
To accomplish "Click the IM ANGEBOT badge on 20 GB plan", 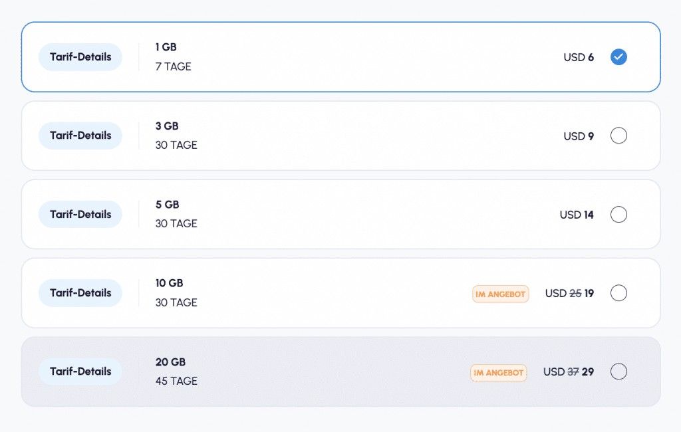I will click(x=498, y=372).
